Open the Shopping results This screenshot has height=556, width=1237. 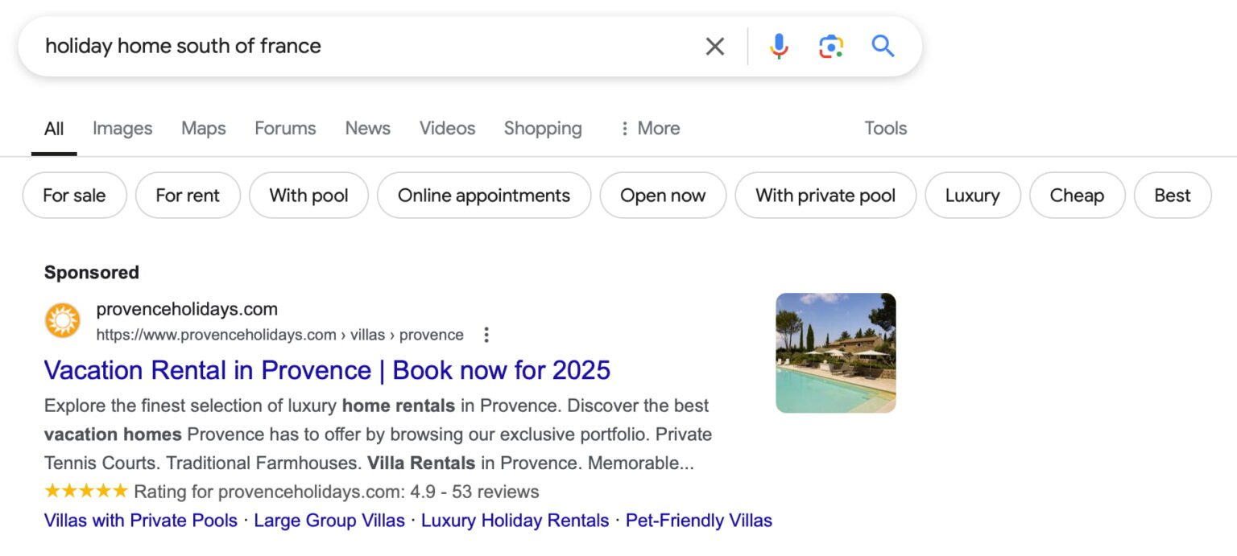pyautogui.click(x=542, y=128)
